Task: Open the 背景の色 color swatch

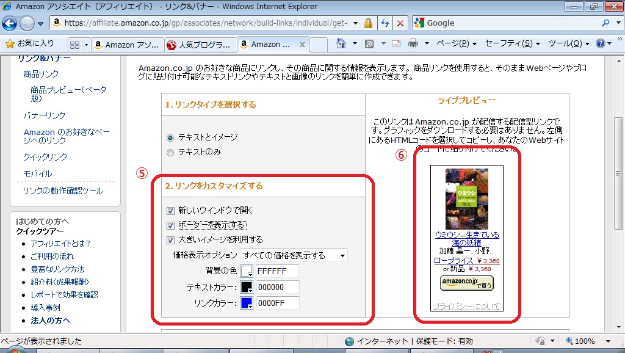Action: tap(247, 271)
